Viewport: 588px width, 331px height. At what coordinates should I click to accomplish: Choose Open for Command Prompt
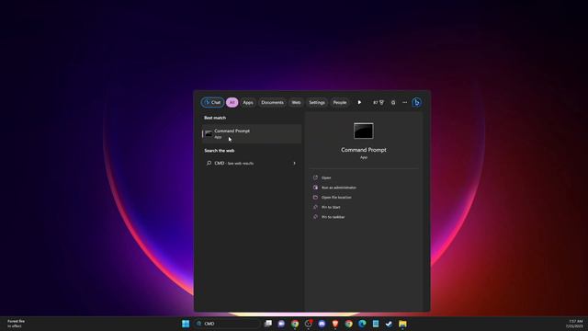click(x=326, y=177)
